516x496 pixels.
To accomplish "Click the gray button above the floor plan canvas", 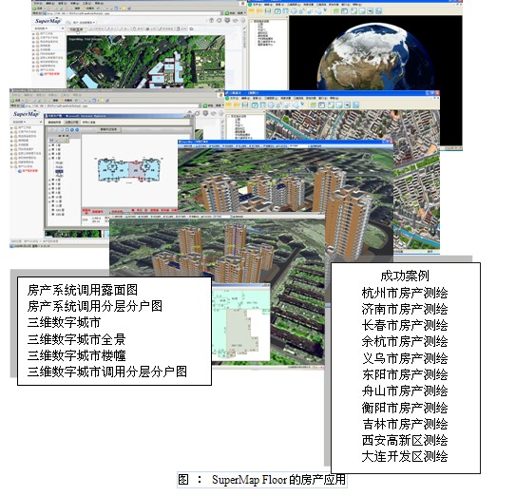I will tap(108, 129).
